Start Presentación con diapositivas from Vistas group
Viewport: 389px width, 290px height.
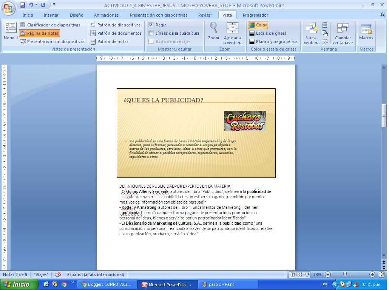52,42
